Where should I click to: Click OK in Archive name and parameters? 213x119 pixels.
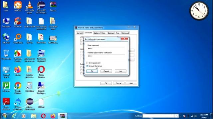pyautogui.click(x=106, y=83)
